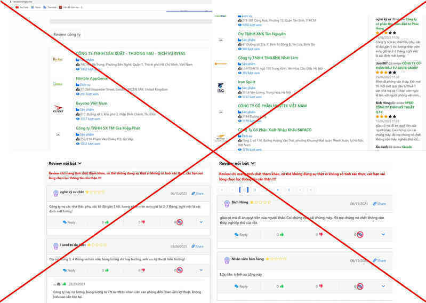The image size is (426, 303).
Task: Reply to the Nhân viên bán hàng review
Action: 241,286
